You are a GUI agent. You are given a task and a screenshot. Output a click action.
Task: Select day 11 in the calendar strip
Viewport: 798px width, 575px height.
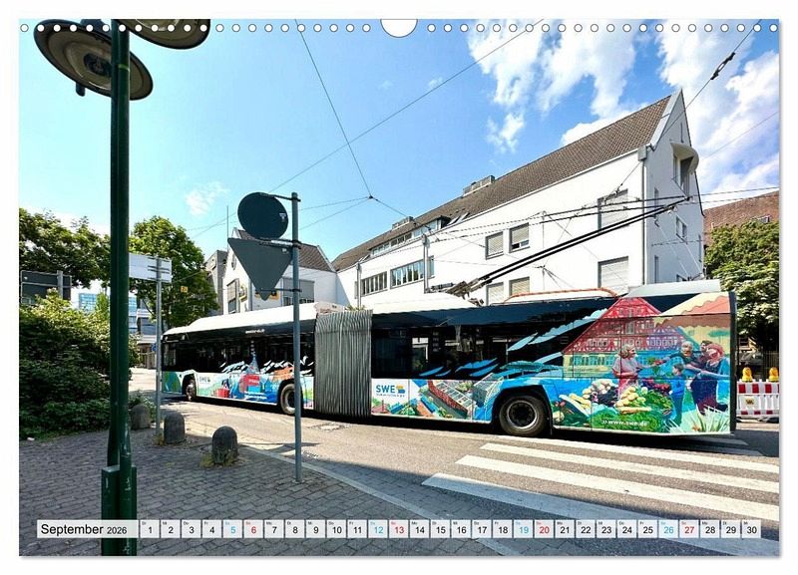[357, 529]
